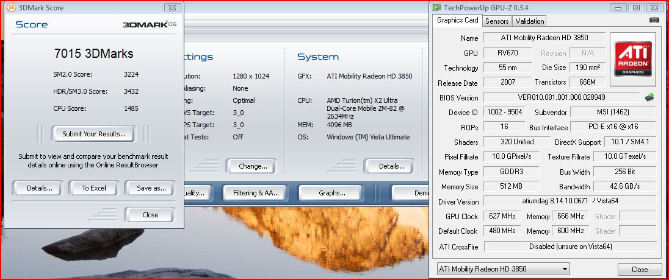Click Submit Your Results button
Image resolution: width=669 pixels, height=280 pixels.
[x=94, y=134]
